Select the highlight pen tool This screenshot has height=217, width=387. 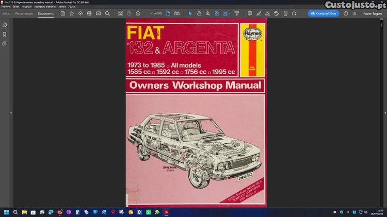(259, 13)
